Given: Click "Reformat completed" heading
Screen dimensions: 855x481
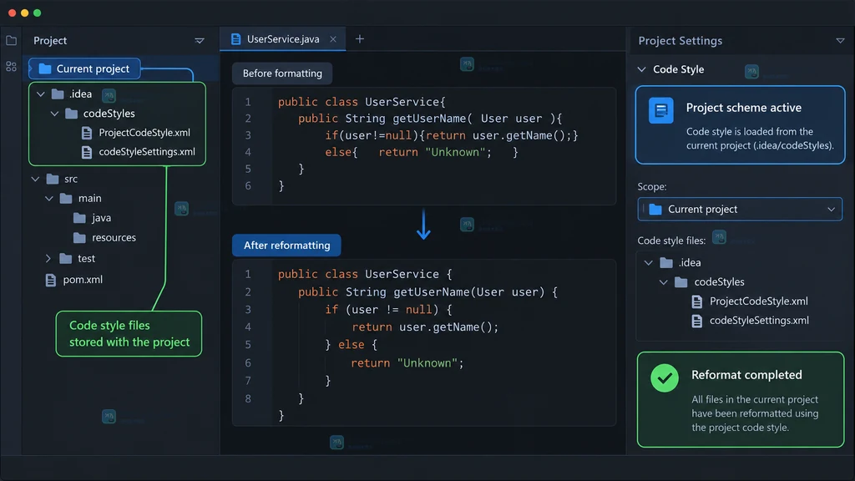Looking at the screenshot, I should 746,375.
